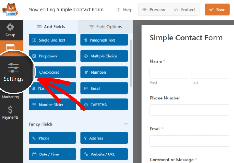The image size is (234, 163).
Task: Open the Payments dollar icon
Action: (11, 110)
